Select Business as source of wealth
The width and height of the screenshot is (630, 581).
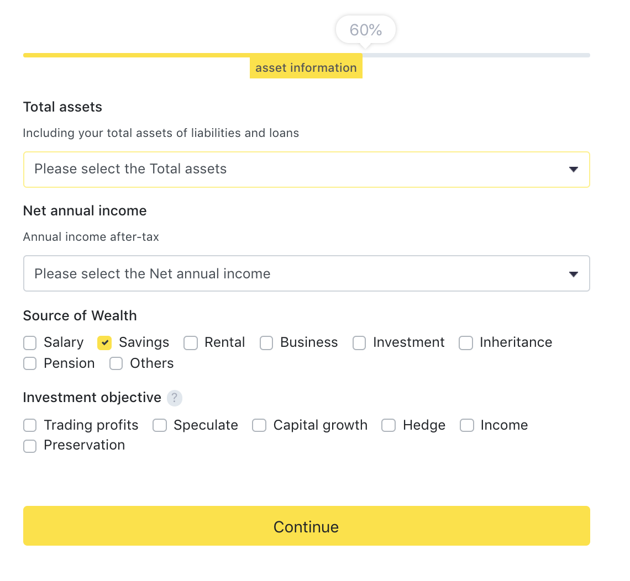pos(266,343)
